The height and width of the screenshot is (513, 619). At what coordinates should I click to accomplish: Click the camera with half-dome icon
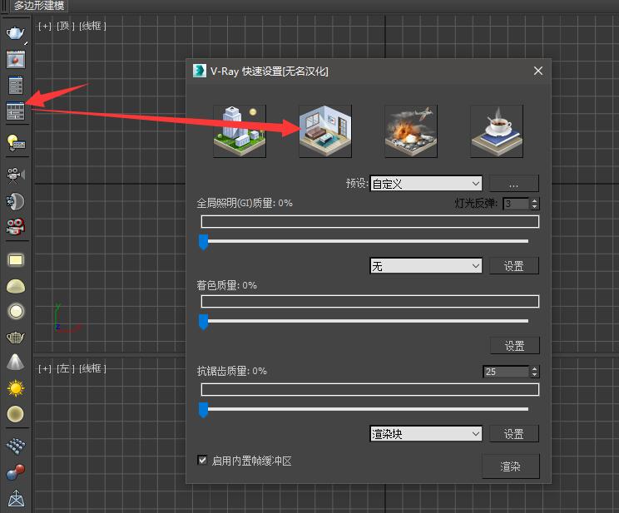[16, 201]
